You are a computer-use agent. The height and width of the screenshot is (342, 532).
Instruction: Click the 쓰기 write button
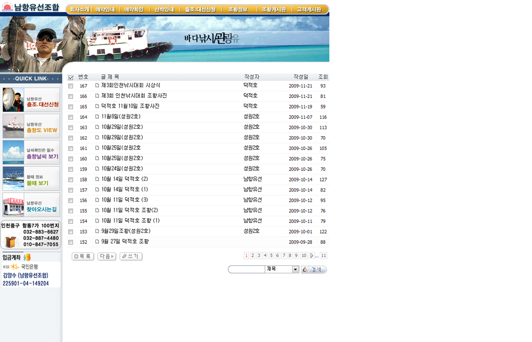click(x=131, y=256)
